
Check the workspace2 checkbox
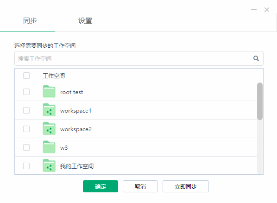pyautogui.click(x=26, y=129)
